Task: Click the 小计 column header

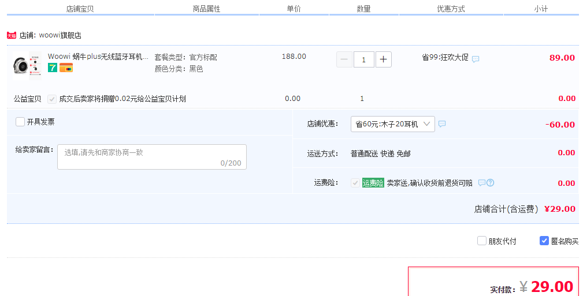Action: (x=541, y=9)
